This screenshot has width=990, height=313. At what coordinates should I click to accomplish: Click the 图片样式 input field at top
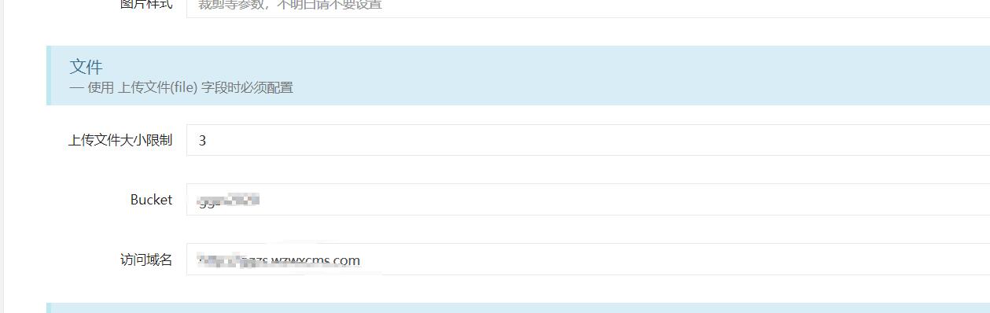tap(588, 7)
